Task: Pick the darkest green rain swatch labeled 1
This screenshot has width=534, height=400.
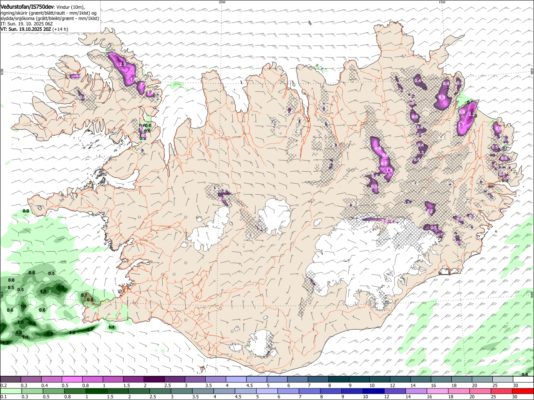Action: point(96,391)
